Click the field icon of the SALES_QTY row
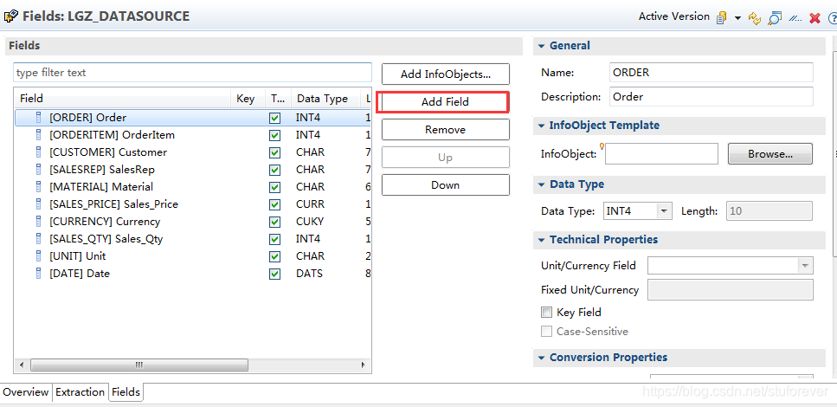The image size is (837, 407). point(38,238)
